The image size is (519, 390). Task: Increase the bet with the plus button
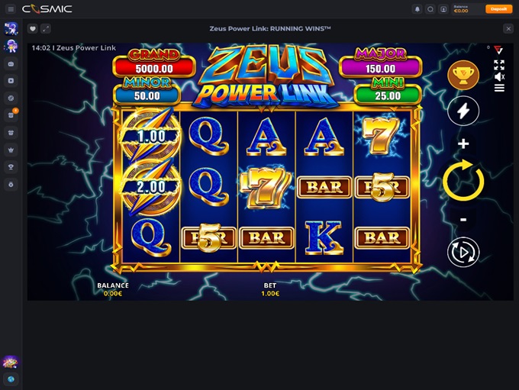(x=463, y=143)
